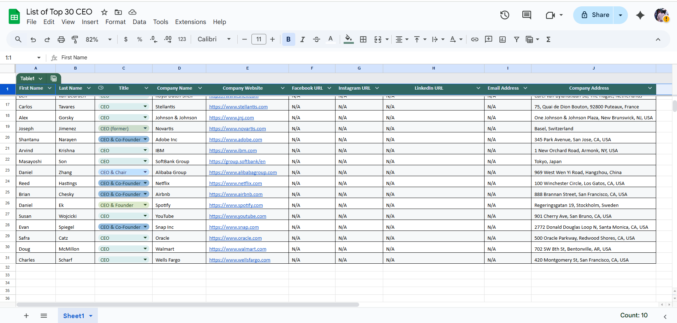Toggle Strikethrough formatting button
This screenshot has width=677, height=323.
click(316, 40)
